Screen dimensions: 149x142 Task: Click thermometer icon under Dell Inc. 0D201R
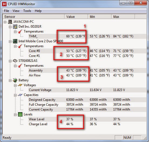(20, 31)
